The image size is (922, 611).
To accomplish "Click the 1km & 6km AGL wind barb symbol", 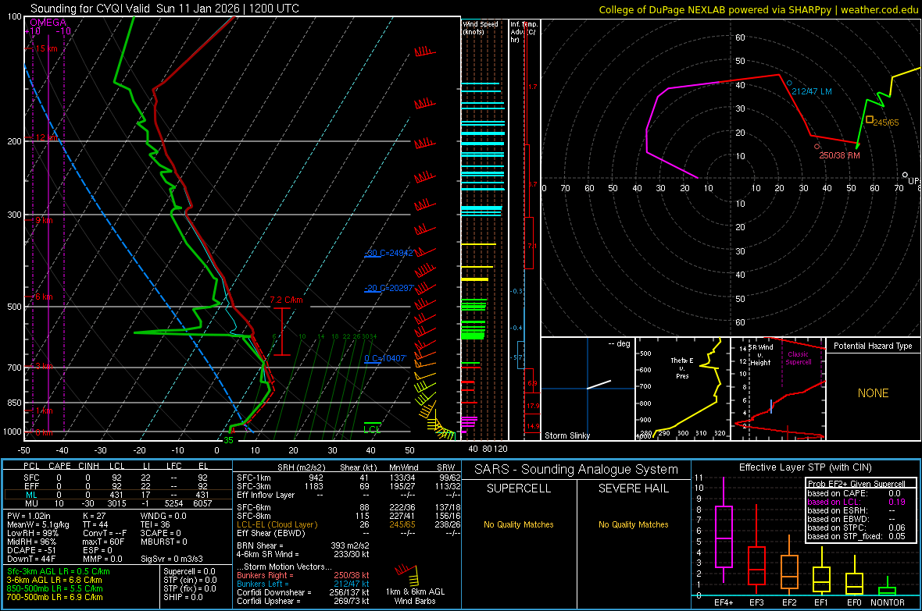I will tap(407, 574).
